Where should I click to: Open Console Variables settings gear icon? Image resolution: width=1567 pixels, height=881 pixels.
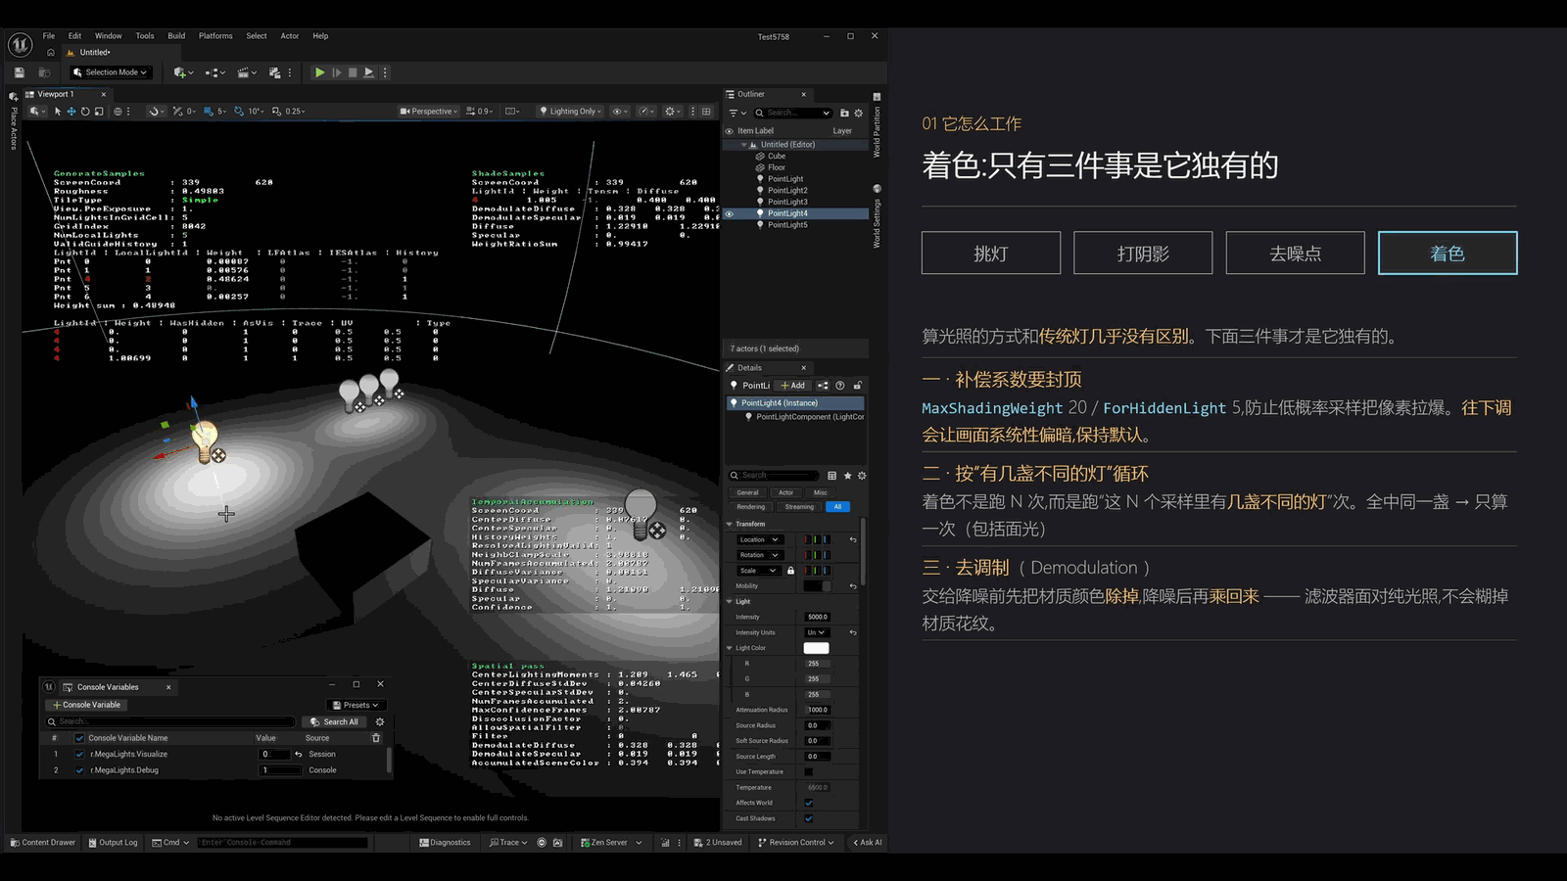point(380,722)
